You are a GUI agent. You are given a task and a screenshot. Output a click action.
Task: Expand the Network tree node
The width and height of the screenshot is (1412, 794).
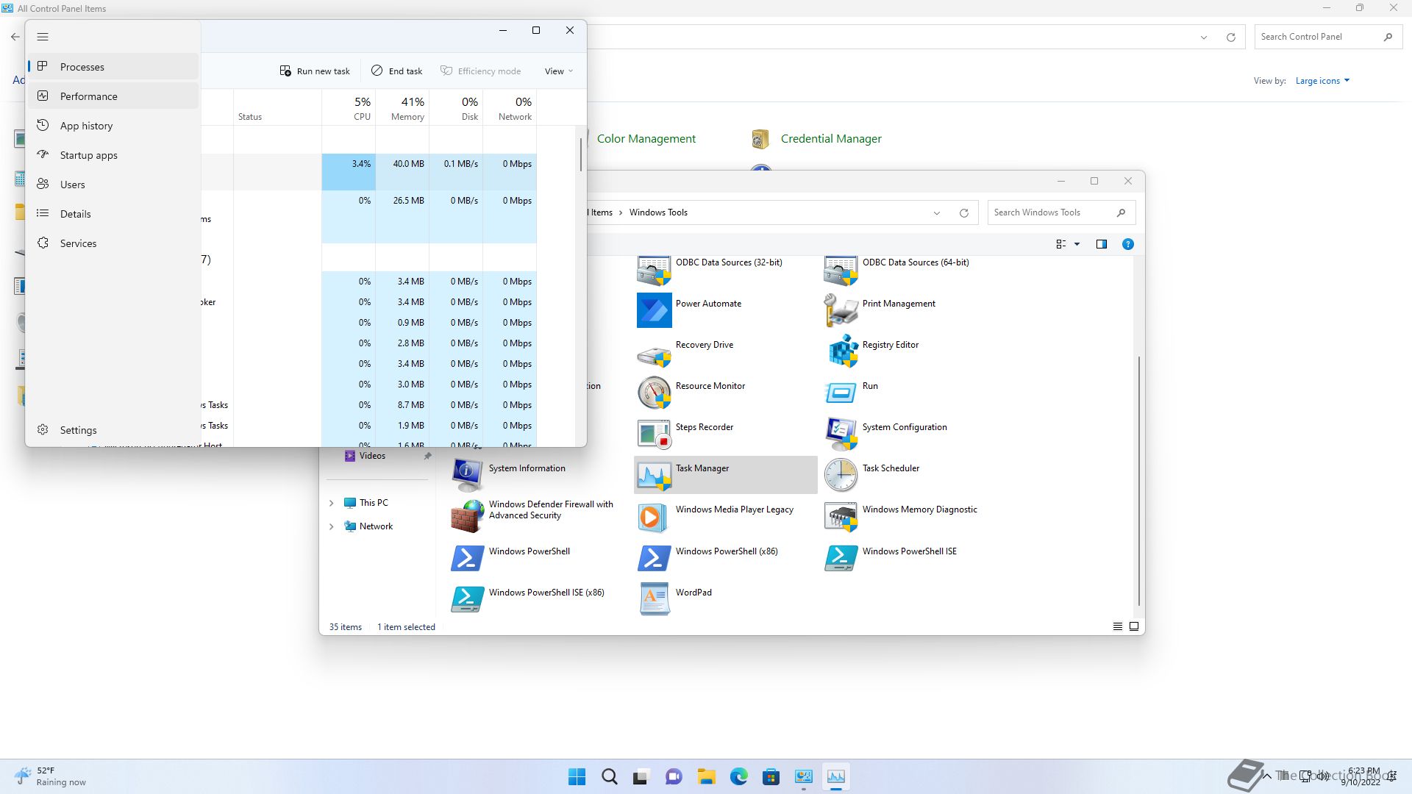tap(331, 526)
